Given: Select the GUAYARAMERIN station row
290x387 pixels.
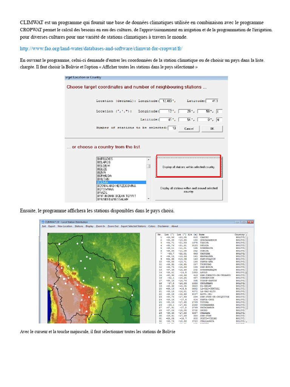Looking at the screenshot, I should tap(201, 240).
